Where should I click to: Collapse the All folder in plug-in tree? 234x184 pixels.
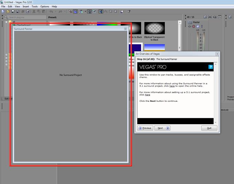coord(7,22)
